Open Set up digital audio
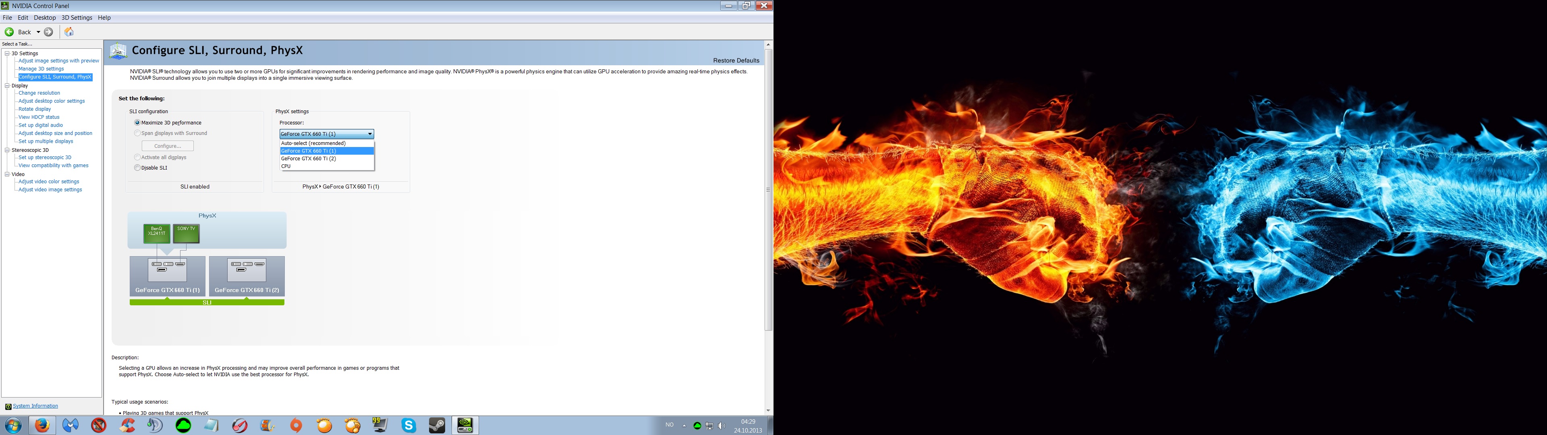 tap(40, 126)
